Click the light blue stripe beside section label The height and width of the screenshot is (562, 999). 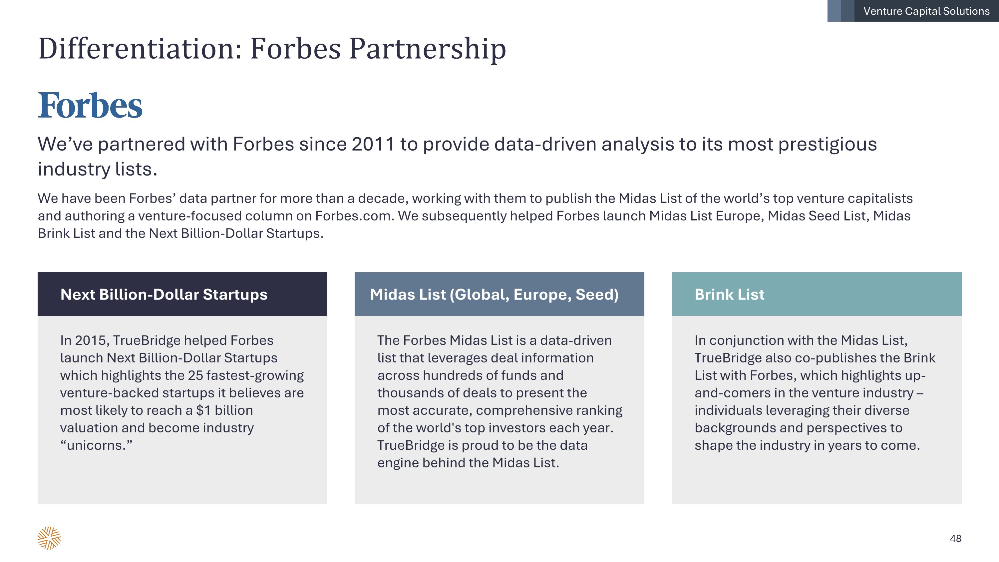pos(834,11)
